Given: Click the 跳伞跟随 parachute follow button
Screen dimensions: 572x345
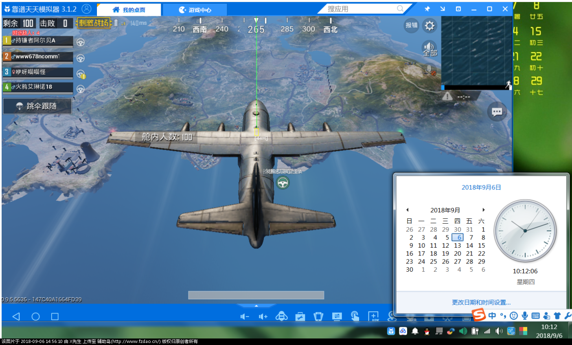Looking at the screenshot, I should (x=37, y=106).
